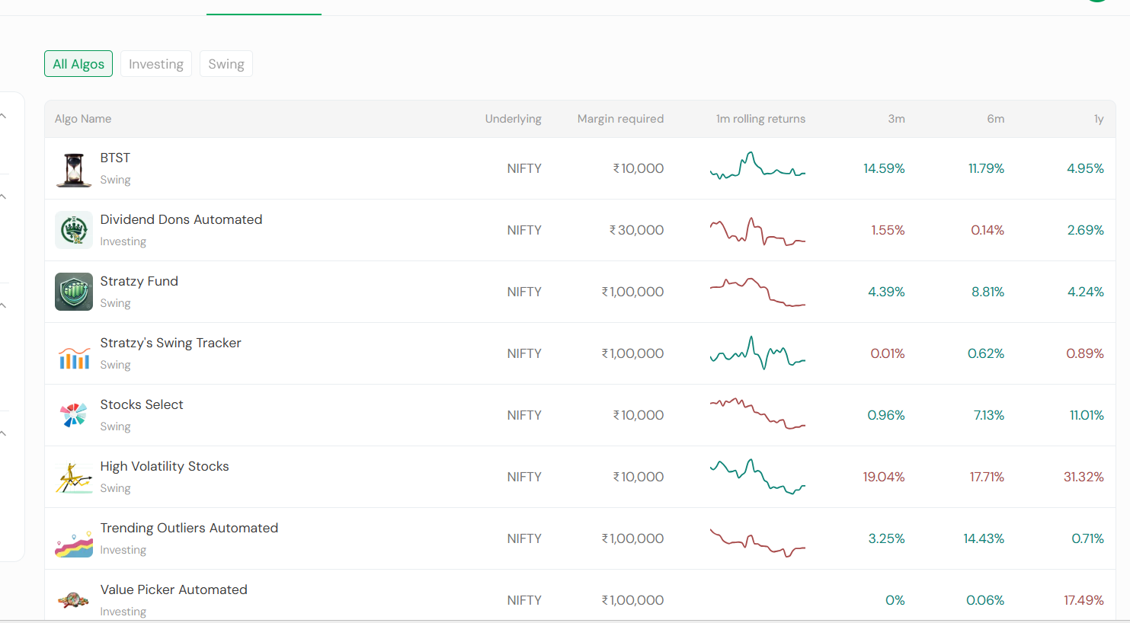This screenshot has width=1130, height=623.
Task: Sort by the 3m column header
Action: coord(896,119)
